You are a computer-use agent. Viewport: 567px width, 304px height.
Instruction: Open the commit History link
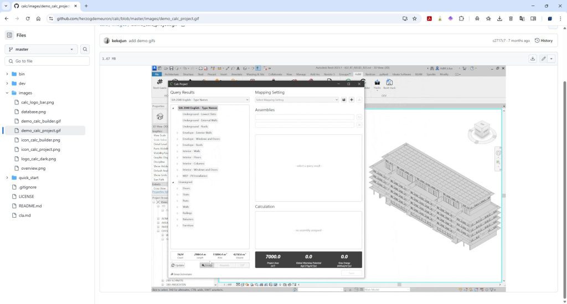(543, 40)
